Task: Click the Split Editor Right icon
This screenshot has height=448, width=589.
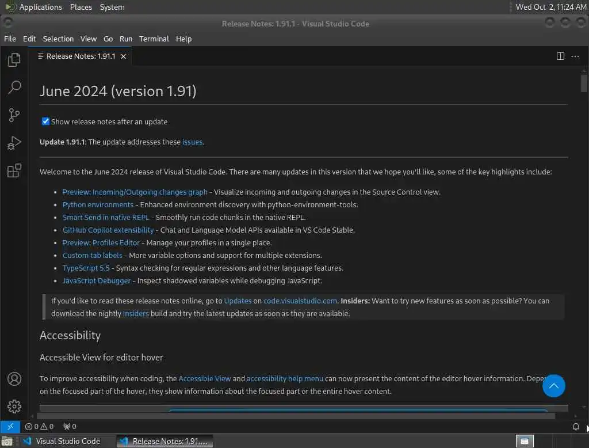Action: point(560,56)
